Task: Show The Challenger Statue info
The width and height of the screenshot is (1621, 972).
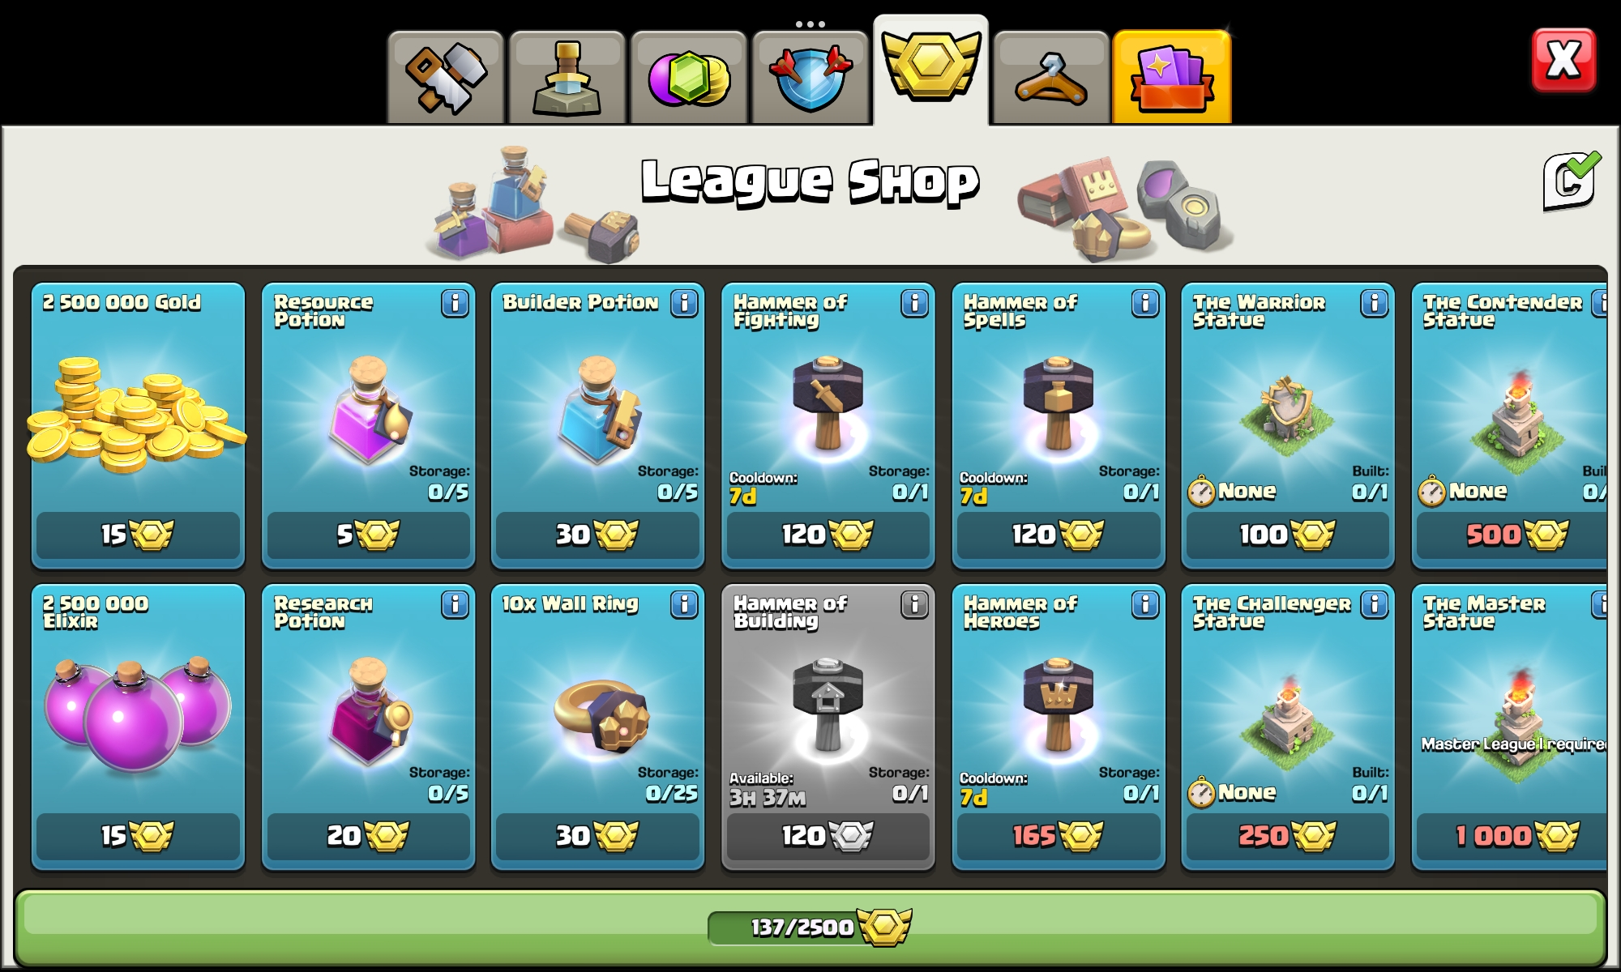Action: [1374, 605]
